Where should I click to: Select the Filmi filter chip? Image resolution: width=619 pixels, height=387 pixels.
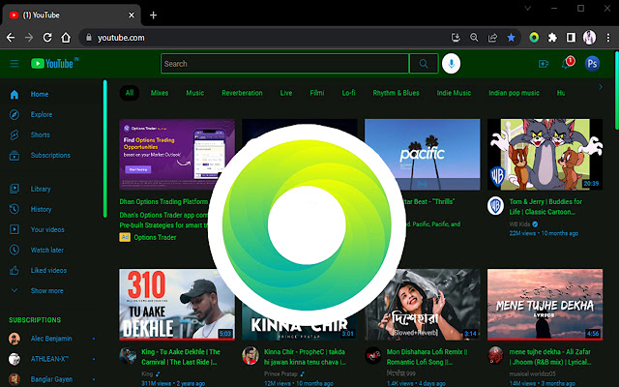click(317, 93)
